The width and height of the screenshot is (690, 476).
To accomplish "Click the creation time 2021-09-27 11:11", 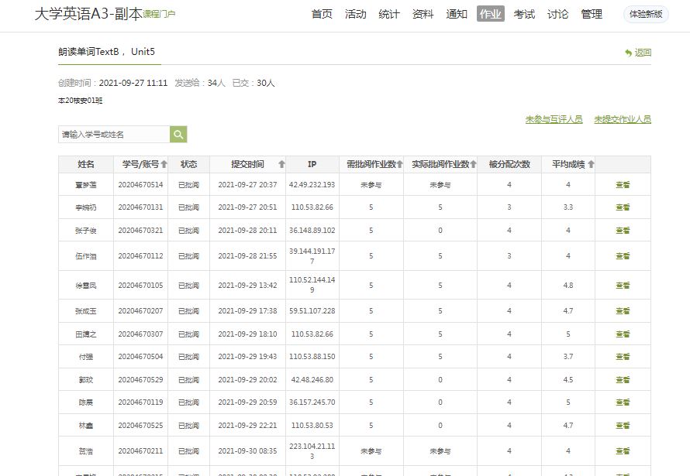I will pos(133,83).
